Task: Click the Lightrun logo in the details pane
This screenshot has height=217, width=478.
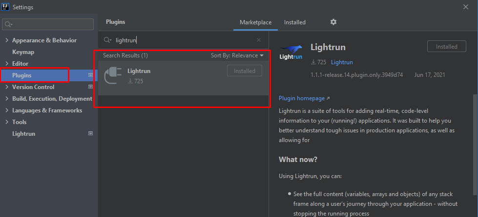Action: pos(291,53)
